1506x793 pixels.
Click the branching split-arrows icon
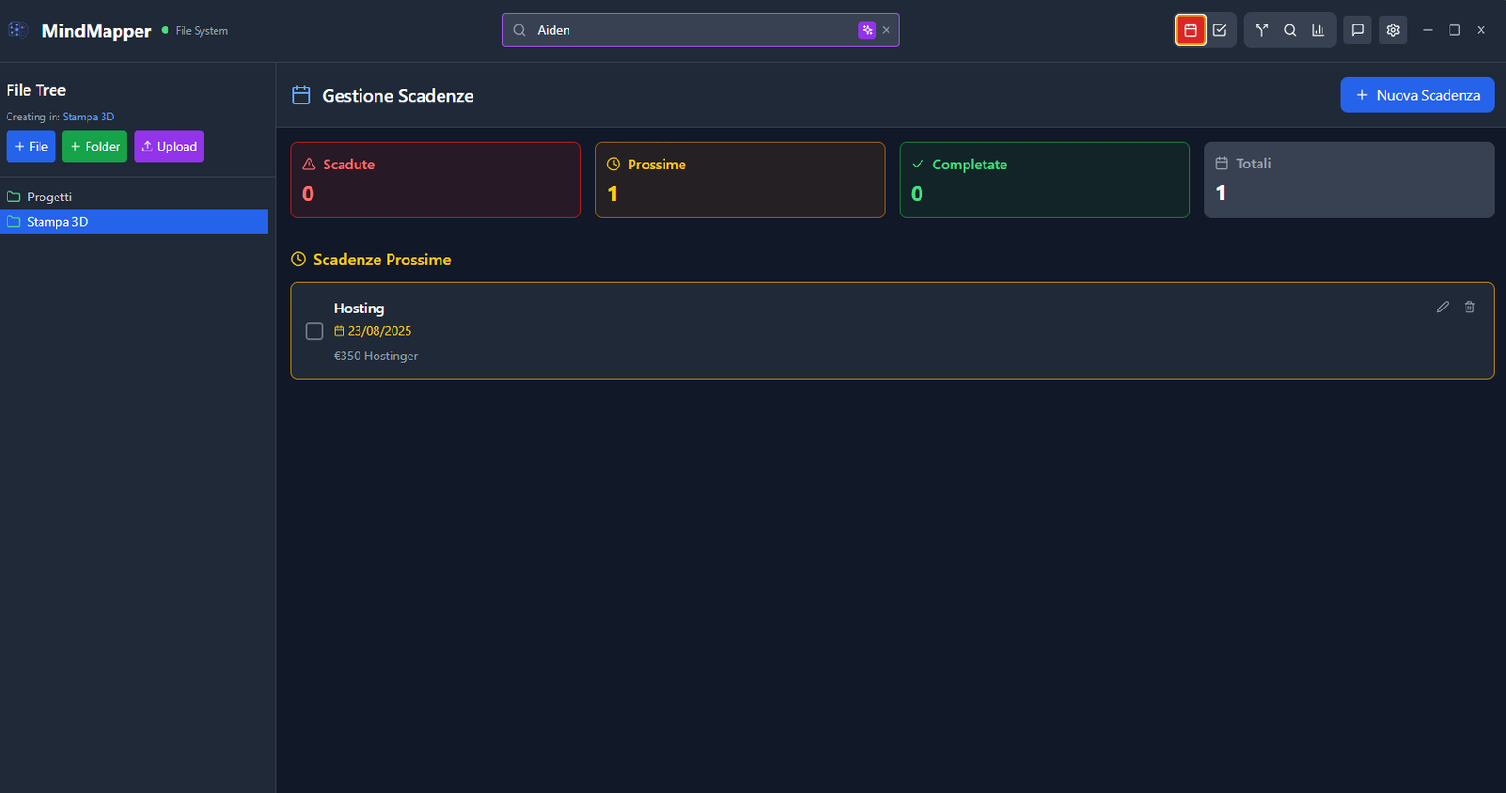tap(1261, 30)
